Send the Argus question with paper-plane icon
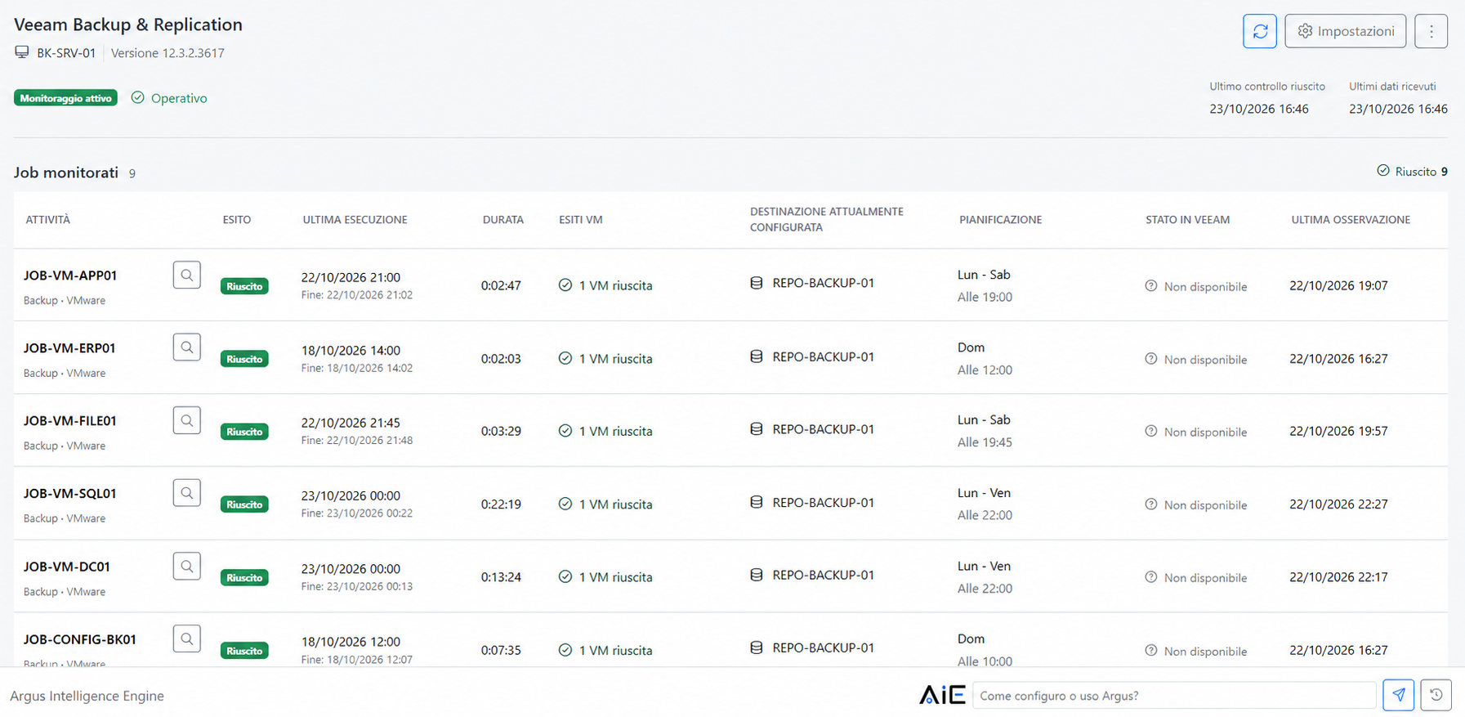The image size is (1465, 717). pyautogui.click(x=1398, y=695)
